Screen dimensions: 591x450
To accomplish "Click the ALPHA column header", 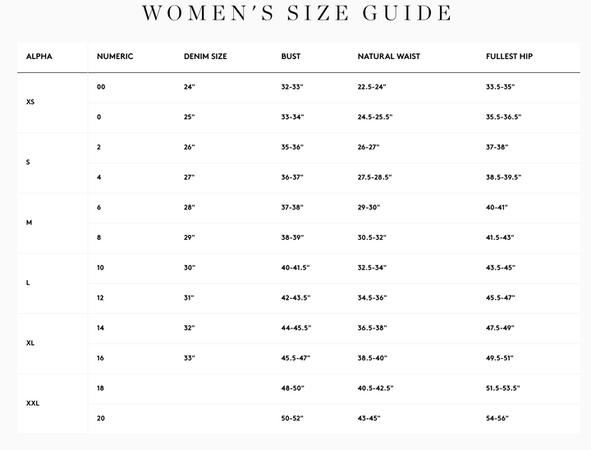I will pos(39,57).
